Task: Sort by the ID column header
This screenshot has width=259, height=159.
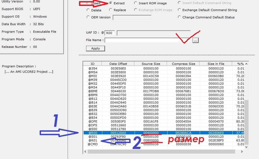Action: point(93,64)
